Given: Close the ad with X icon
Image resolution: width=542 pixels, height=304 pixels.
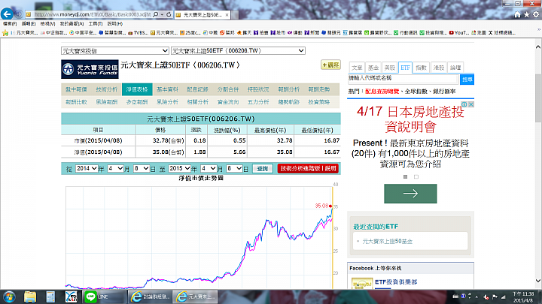Looking at the screenshot, I should pyautogui.click(x=471, y=104).
